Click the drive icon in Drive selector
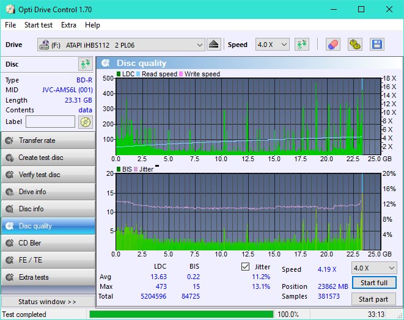 44,45
